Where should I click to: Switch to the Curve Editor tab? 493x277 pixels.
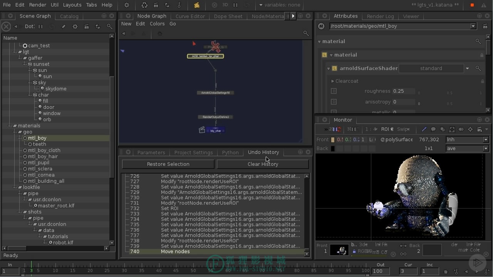(x=190, y=16)
